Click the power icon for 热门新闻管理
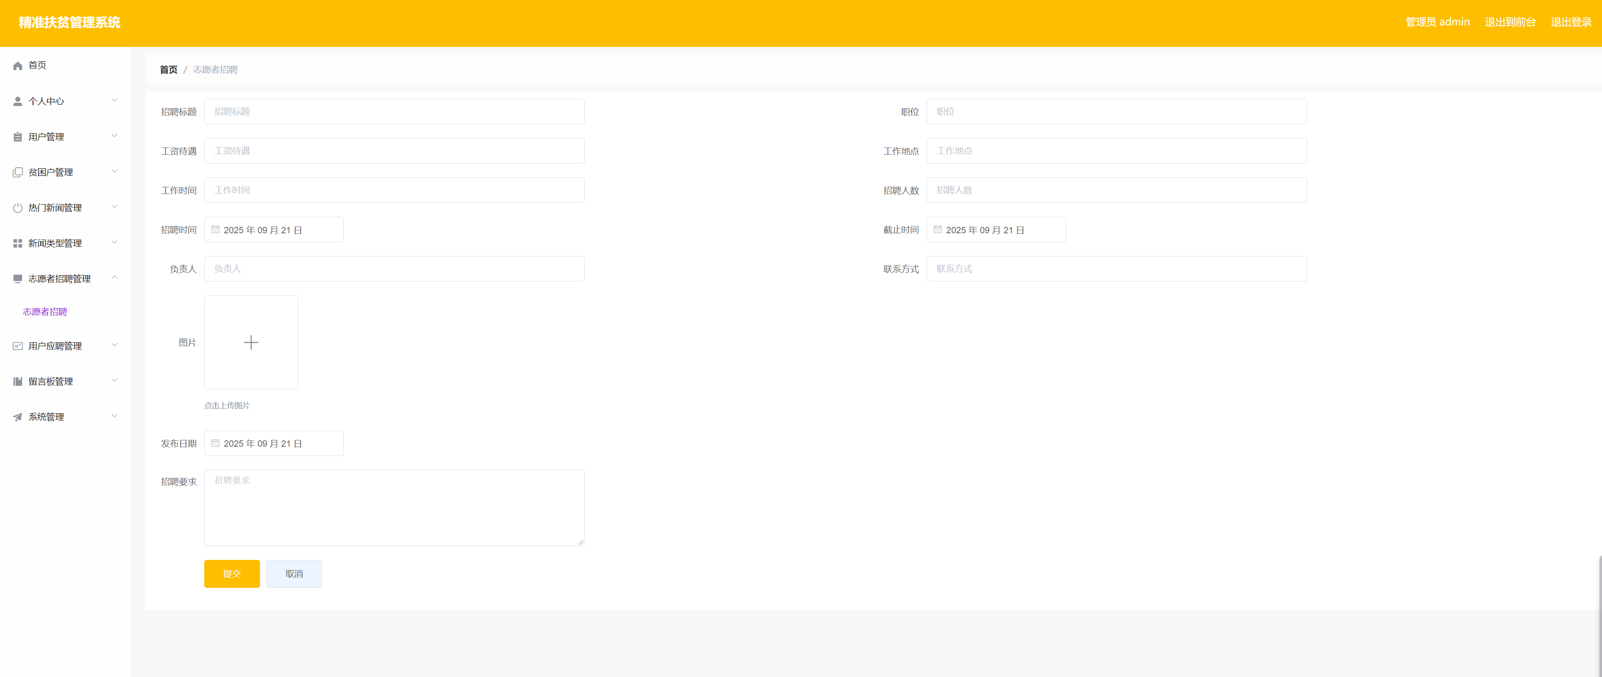Viewport: 1602px width, 677px height. point(17,208)
